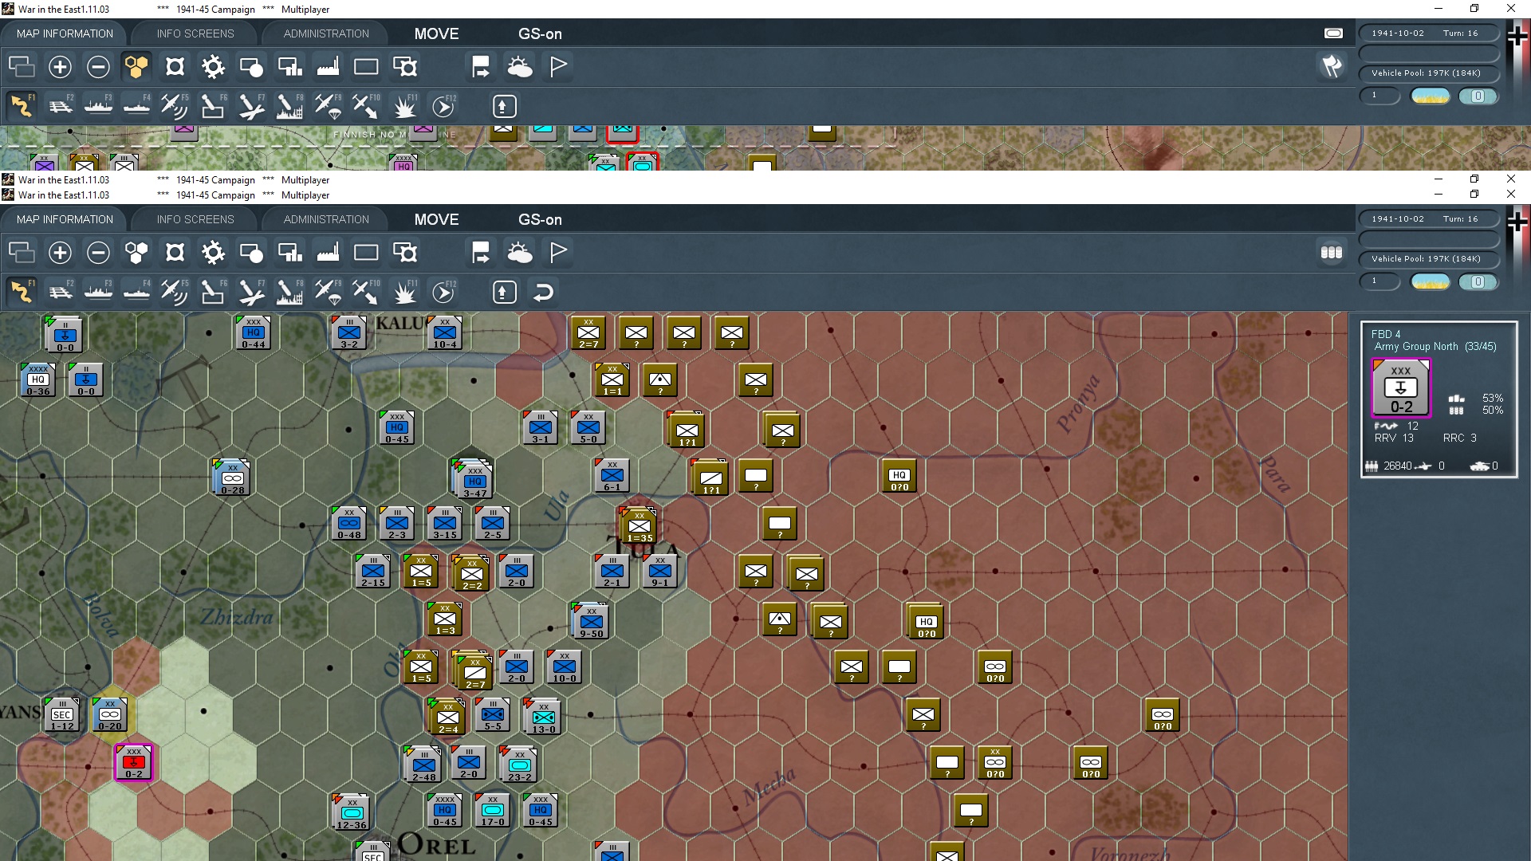
Task: Click the zoom in map icon
Action: (x=60, y=252)
